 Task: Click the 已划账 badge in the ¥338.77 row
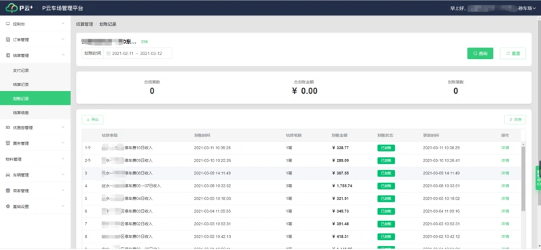[386, 148]
